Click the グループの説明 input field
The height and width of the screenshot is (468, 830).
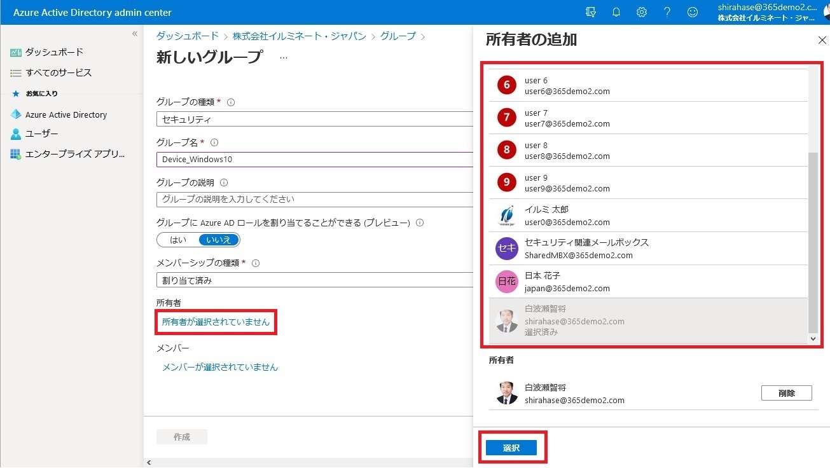(x=315, y=199)
